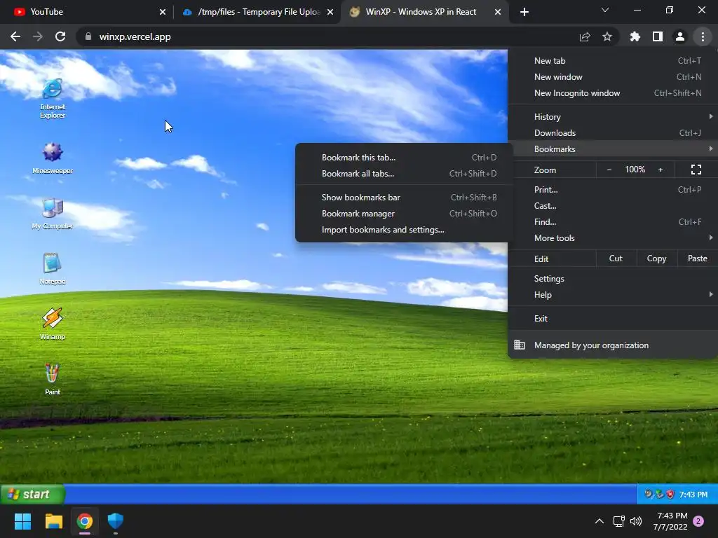Open Downloads from the menu
The height and width of the screenshot is (538, 718).
tap(613, 132)
